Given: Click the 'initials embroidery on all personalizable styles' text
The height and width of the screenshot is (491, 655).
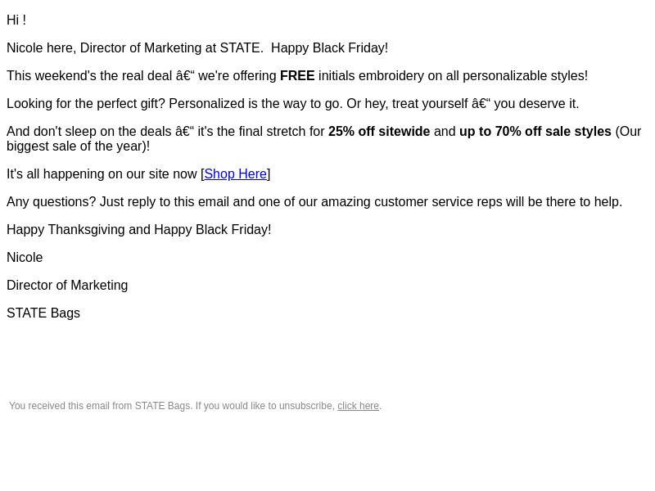Looking at the screenshot, I should tap(451, 75).
